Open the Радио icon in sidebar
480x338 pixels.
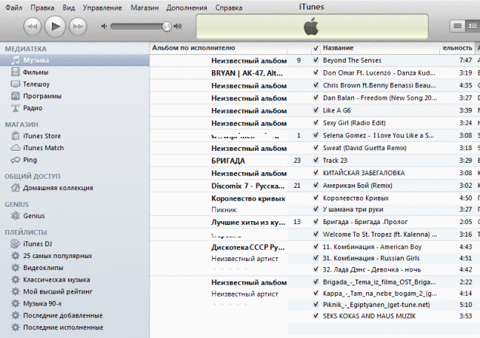click(x=16, y=108)
